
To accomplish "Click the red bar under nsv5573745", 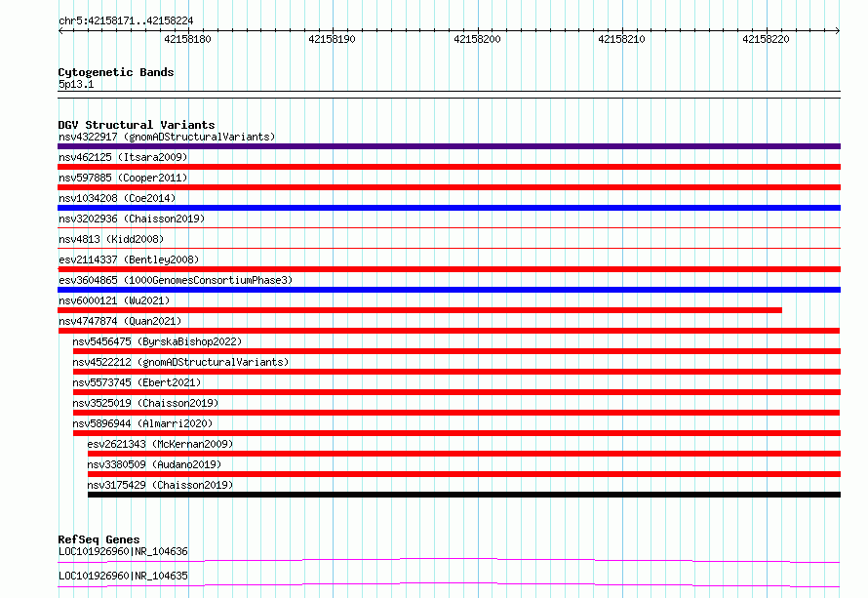I will (456, 392).
